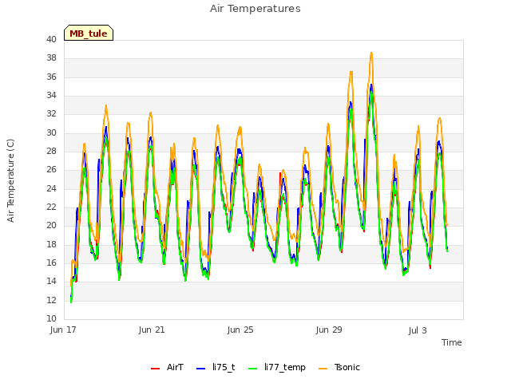Click the Tsonic peak near 36.6 before the maximum
511x383 pixels.
(351, 72)
